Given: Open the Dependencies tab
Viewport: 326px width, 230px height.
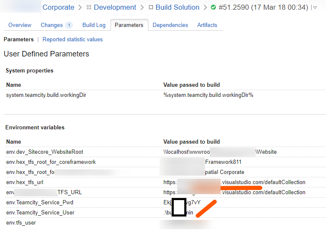Looking at the screenshot, I should [x=170, y=25].
